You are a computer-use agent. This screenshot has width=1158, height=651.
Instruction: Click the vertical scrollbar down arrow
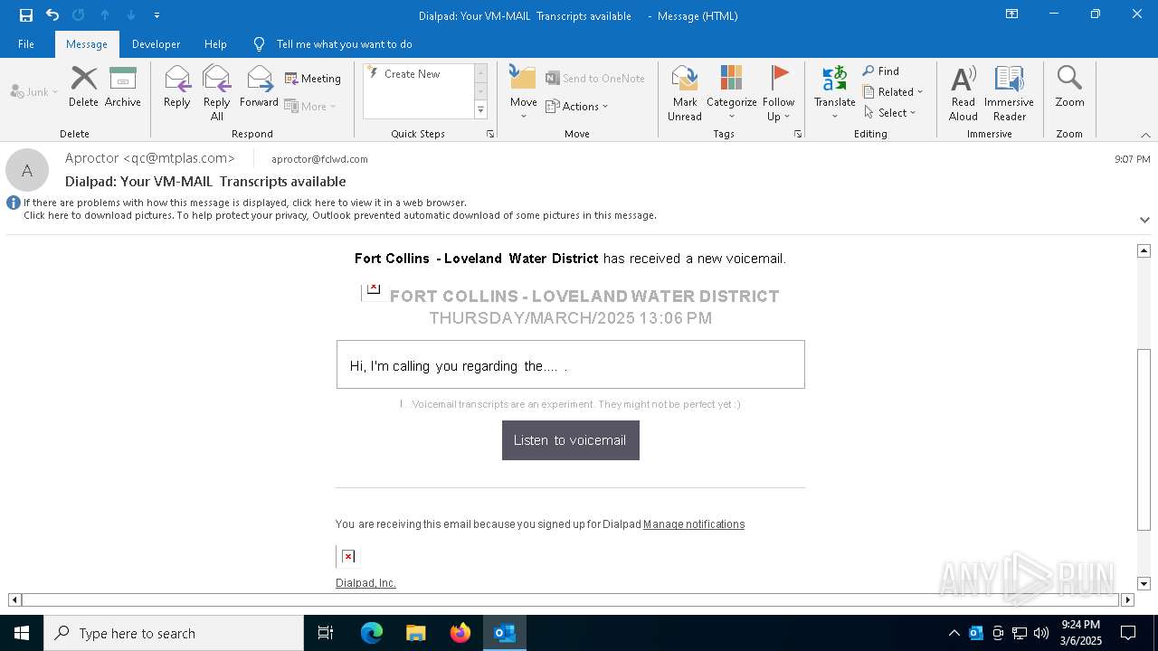click(x=1144, y=584)
